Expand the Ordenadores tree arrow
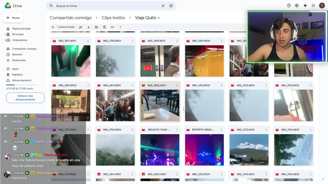Image resolution: width=328 pixels, height=184 pixels. 5,40
